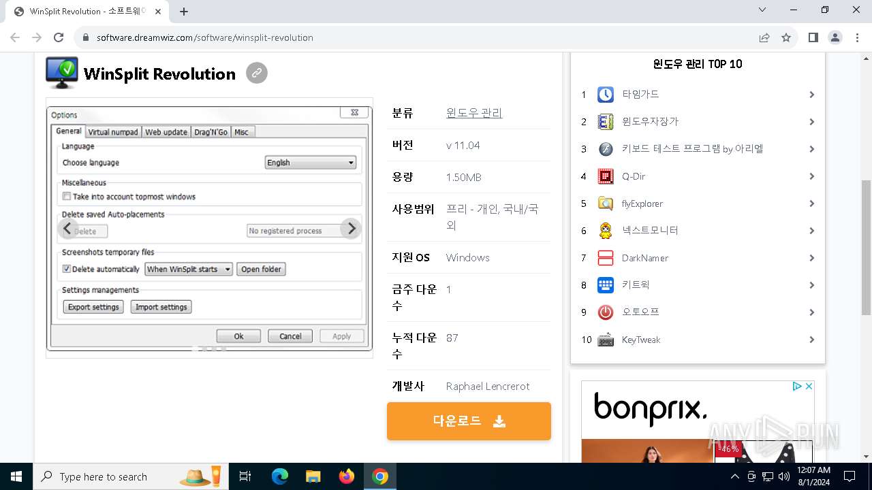872x490 pixels.
Task: Open the chevron next to flyExplorer
Action: pyautogui.click(x=811, y=203)
